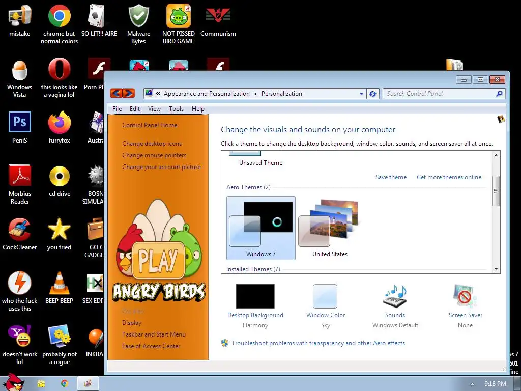This screenshot has width=521, height=391.
Task: Open the address bar history dropdown arrow
Action: click(x=362, y=94)
